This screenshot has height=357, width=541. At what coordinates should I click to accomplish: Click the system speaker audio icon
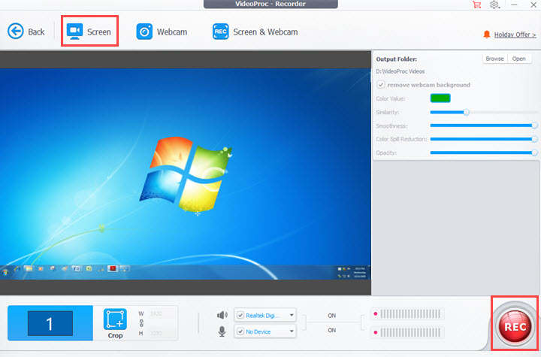tap(222, 315)
